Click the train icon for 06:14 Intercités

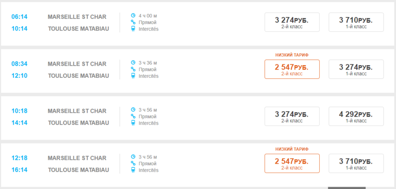coord(133,29)
